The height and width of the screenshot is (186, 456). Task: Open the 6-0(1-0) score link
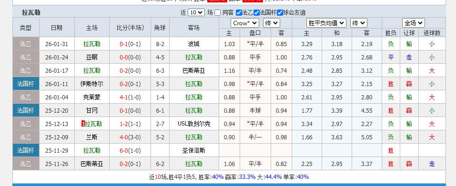coord(130,151)
